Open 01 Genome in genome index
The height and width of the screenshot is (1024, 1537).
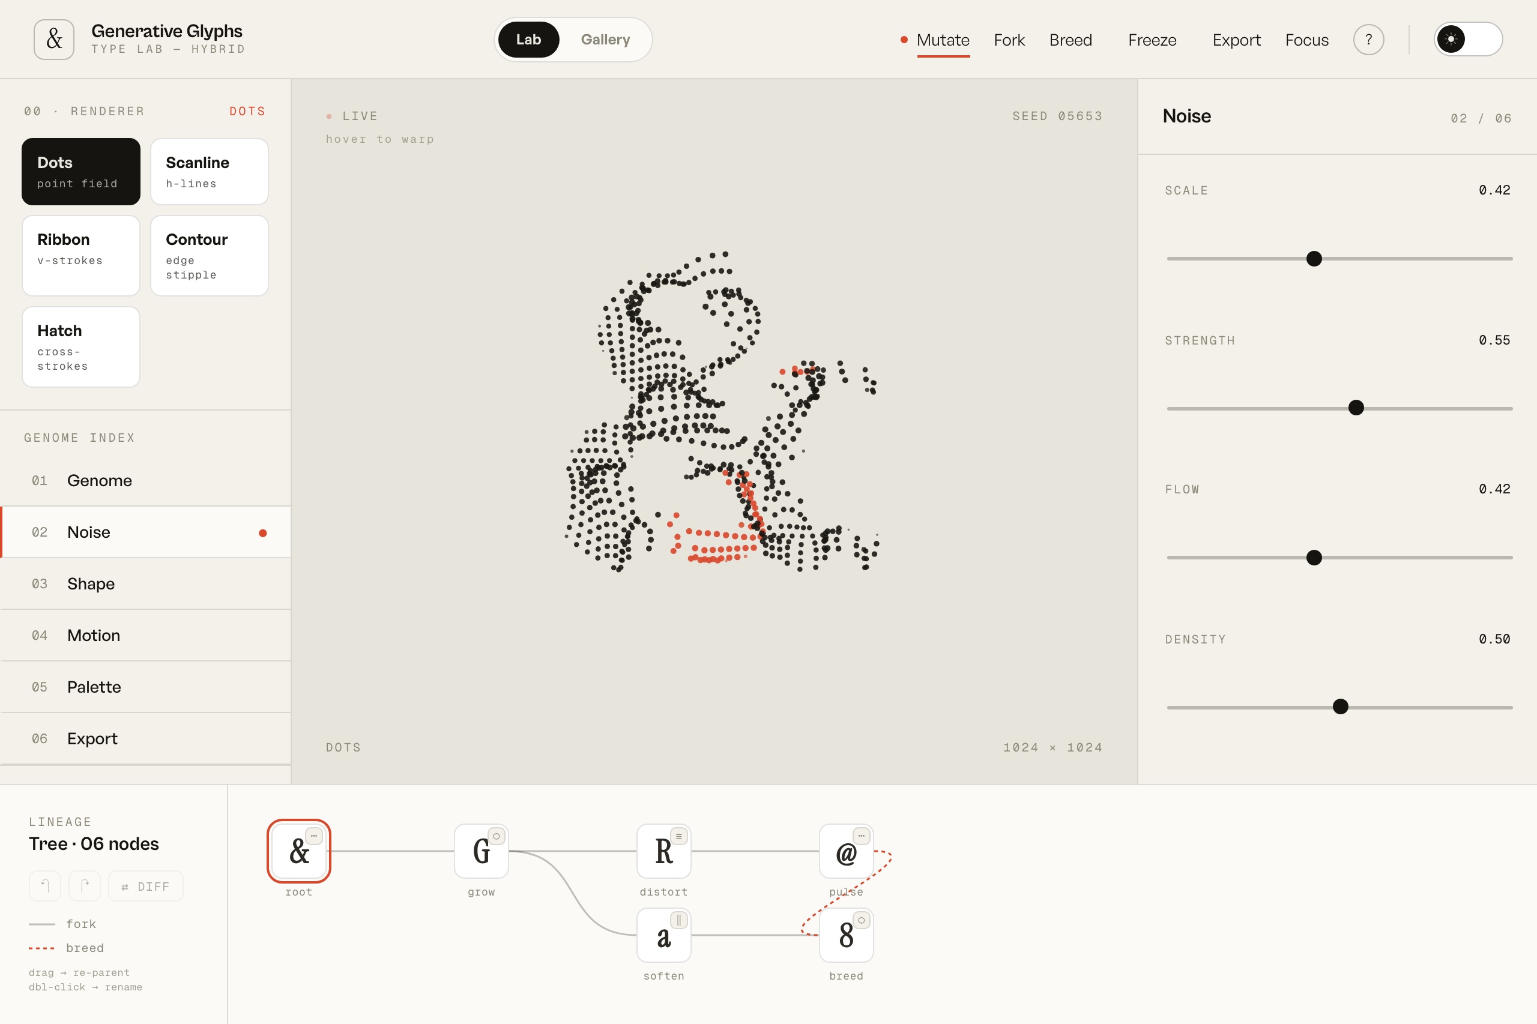tap(146, 481)
